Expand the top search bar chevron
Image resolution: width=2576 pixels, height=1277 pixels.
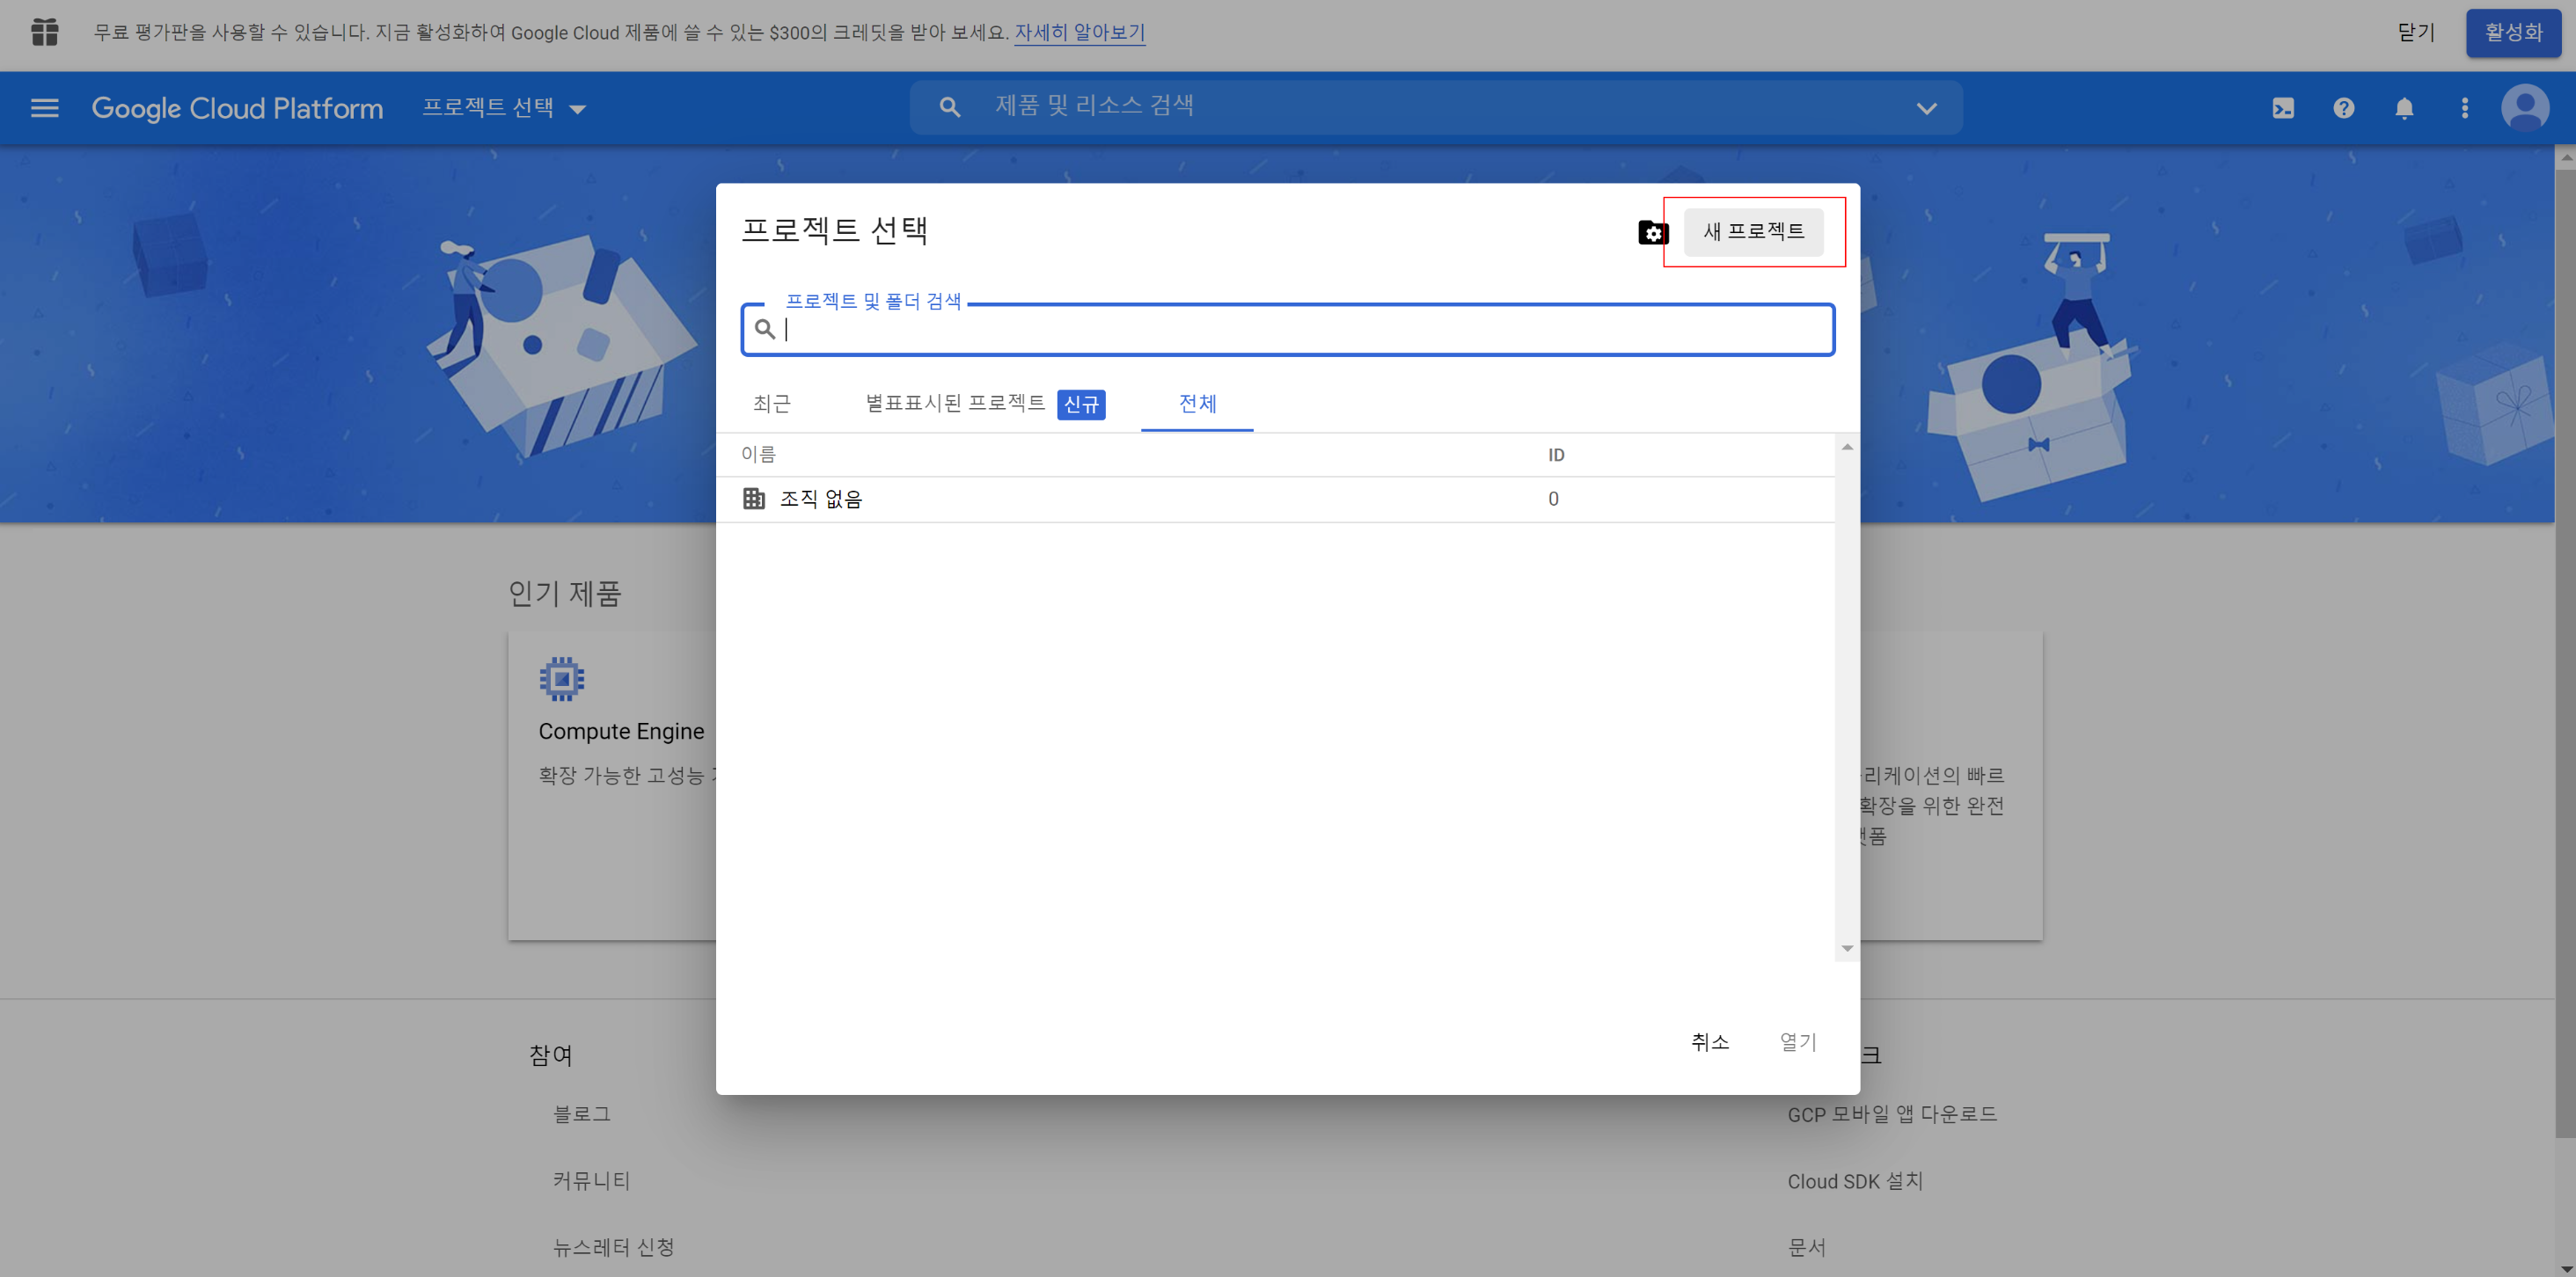click(1926, 108)
